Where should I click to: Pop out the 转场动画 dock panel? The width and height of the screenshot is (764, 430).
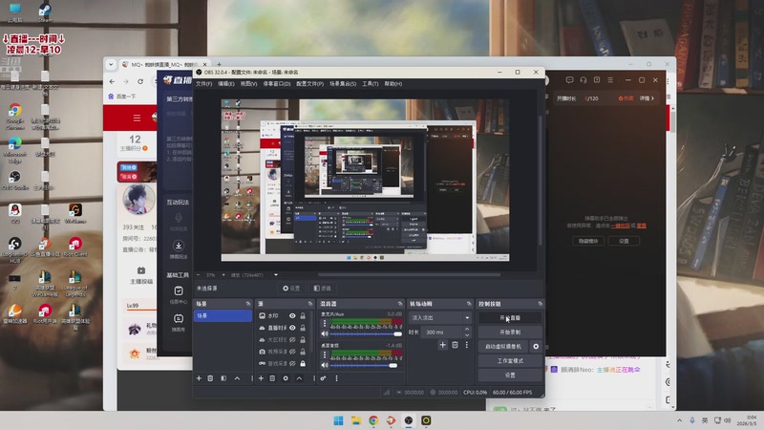point(469,304)
